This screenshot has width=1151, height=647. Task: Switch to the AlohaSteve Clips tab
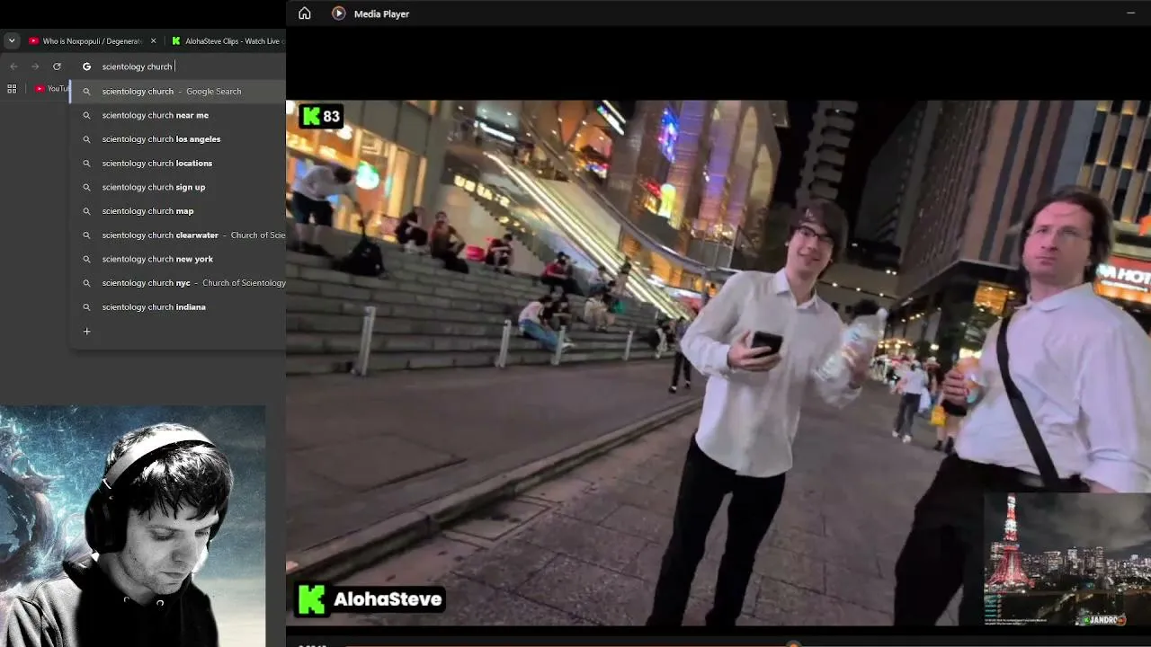pos(227,40)
